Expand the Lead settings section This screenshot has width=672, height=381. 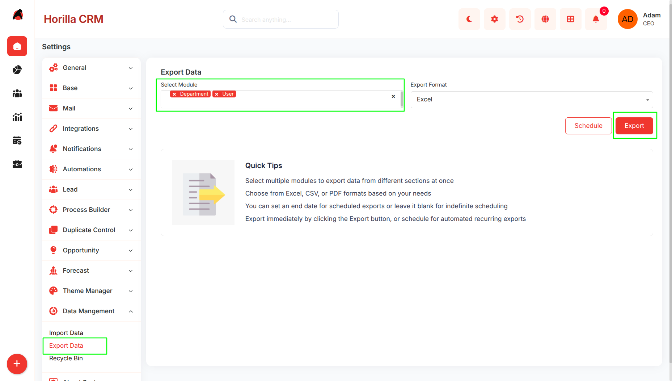[91, 189]
